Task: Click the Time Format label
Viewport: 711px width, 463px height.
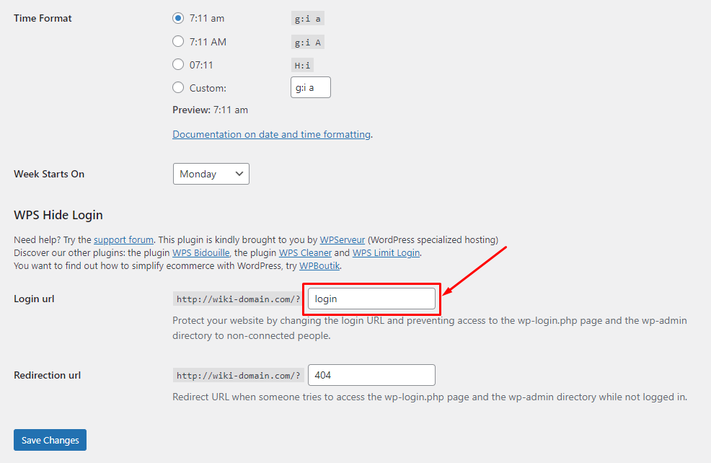Action: click(43, 18)
